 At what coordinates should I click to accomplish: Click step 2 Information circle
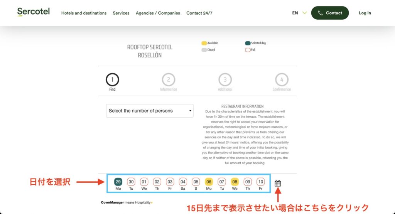click(x=169, y=80)
